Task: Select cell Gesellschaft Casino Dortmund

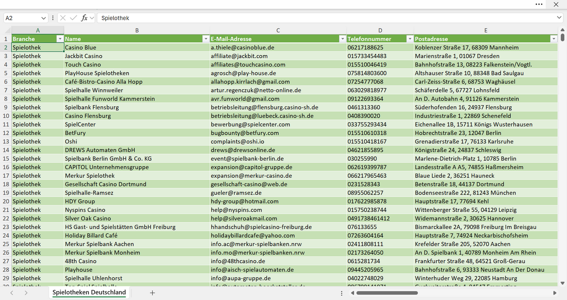Action: click(137, 184)
